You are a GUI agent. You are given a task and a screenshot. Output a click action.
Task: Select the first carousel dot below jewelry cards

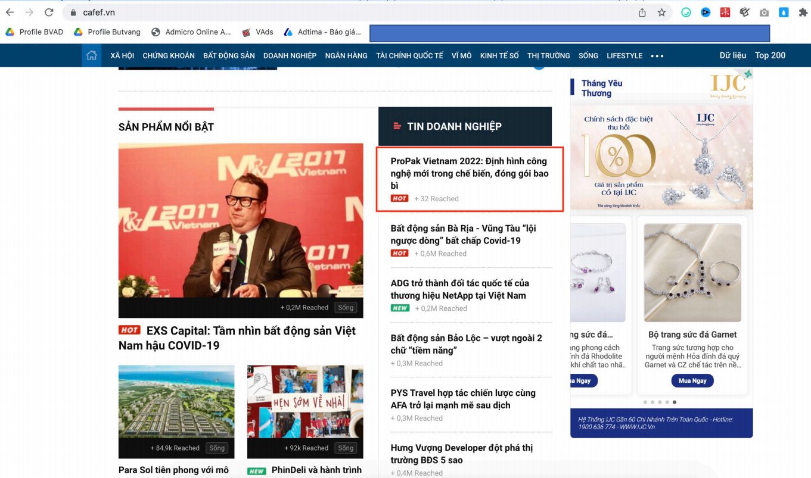tap(645, 402)
